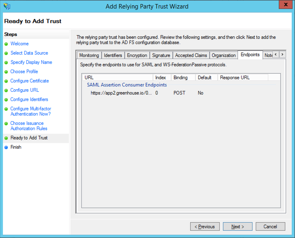Select the greenhouse.io endpoint row
The height and width of the screenshot is (238, 295).
pyautogui.click(x=121, y=93)
